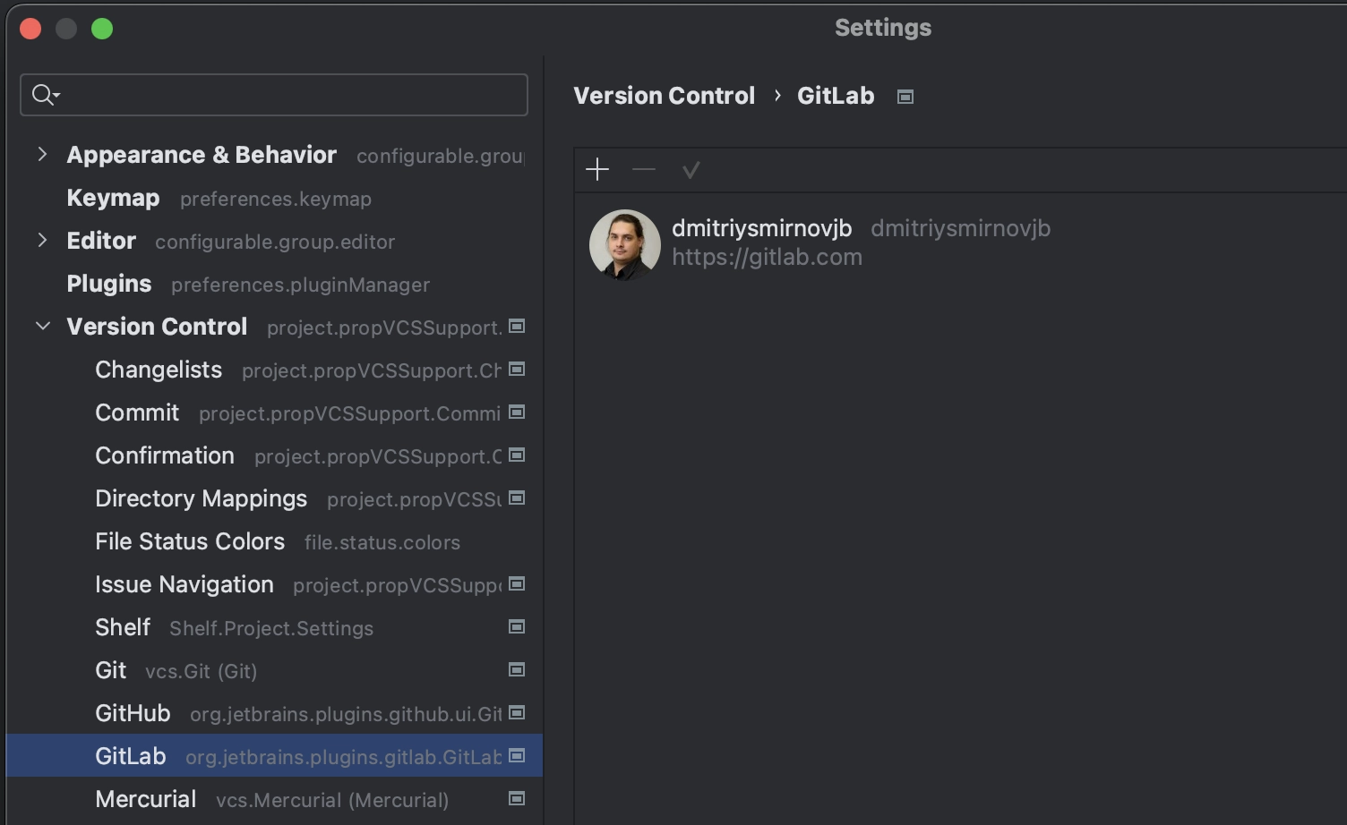This screenshot has width=1347, height=825.
Task: Click the project-level icon beside GitLab header
Action: (x=905, y=97)
